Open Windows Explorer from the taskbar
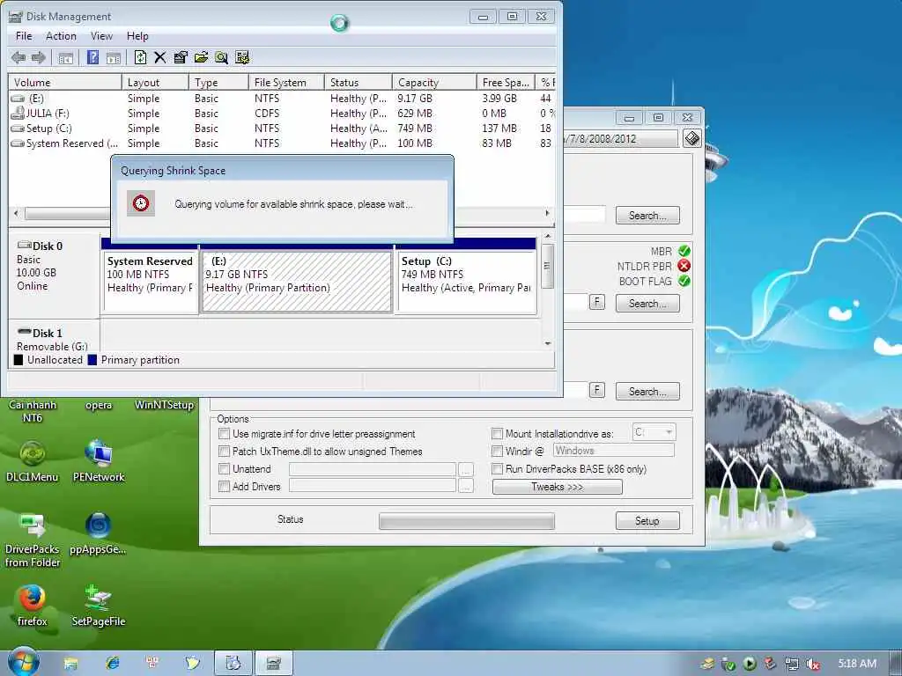The width and height of the screenshot is (902, 676). coord(70,664)
